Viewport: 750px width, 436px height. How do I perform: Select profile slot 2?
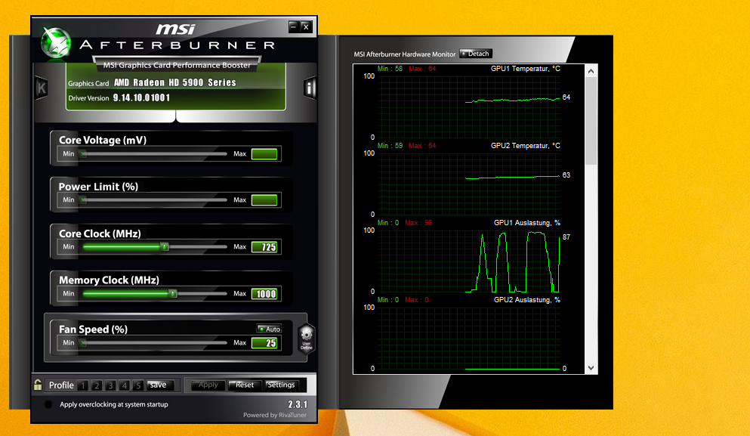tap(97, 385)
